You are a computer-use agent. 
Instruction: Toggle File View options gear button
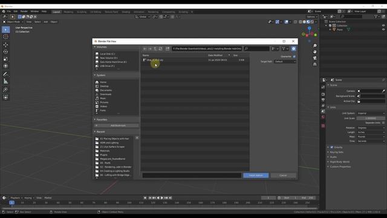pyautogui.click(x=293, y=48)
